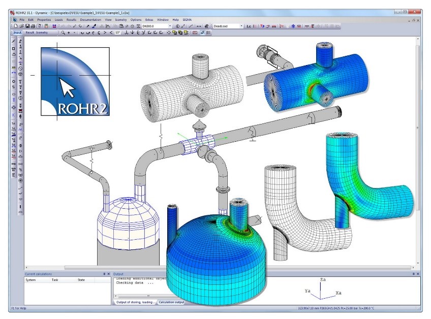Viewport: 431px width, 319px height.
Task: Open the SIGMA menu
Action: pos(187,20)
